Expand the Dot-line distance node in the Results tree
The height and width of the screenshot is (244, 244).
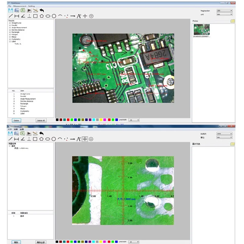point(10,30)
